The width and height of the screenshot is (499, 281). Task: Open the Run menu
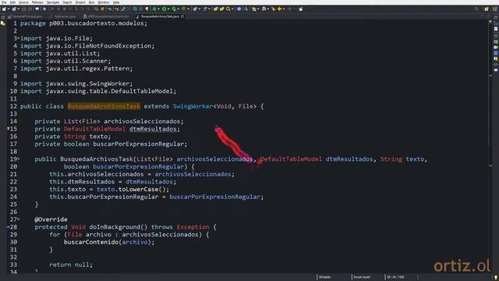(x=91, y=2)
